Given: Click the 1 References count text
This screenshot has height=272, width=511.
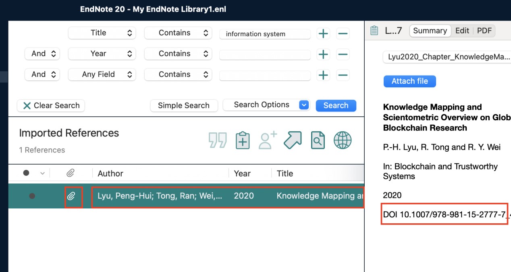Looking at the screenshot, I should 42,150.
